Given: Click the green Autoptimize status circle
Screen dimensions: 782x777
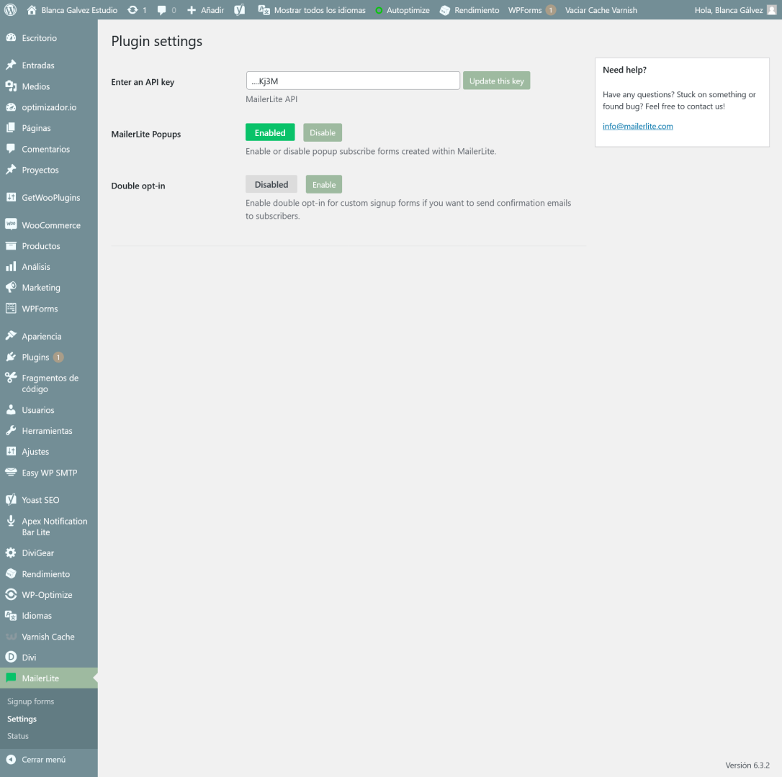Looking at the screenshot, I should pyautogui.click(x=379, y=11).
